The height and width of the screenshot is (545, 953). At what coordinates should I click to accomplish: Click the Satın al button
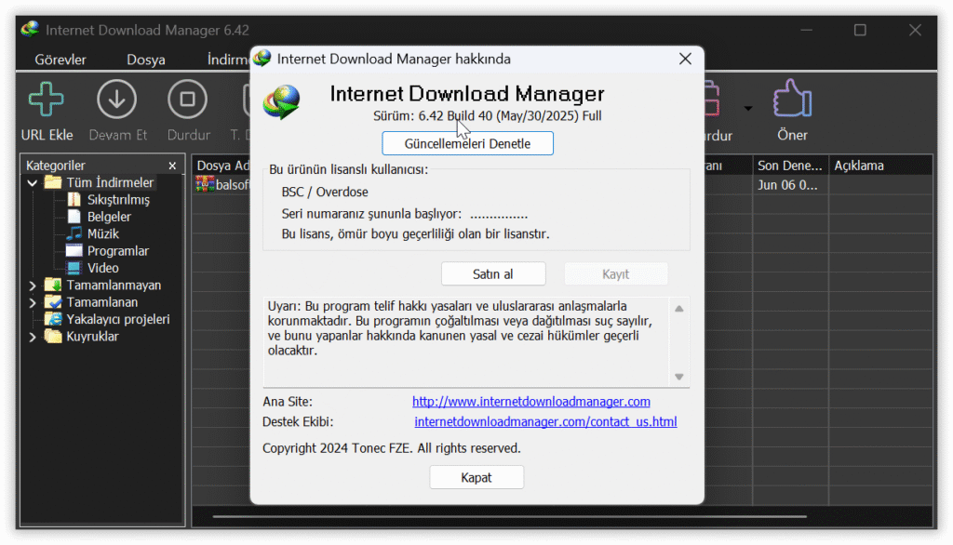493,274
